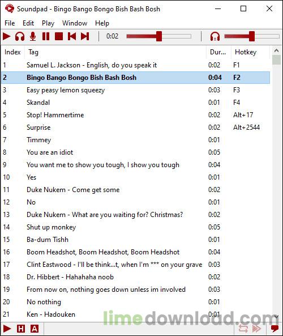Viewport: 283px width, 336px height.
Task: Toggle the repeat loop icon
Action: [x=243, y=329]
